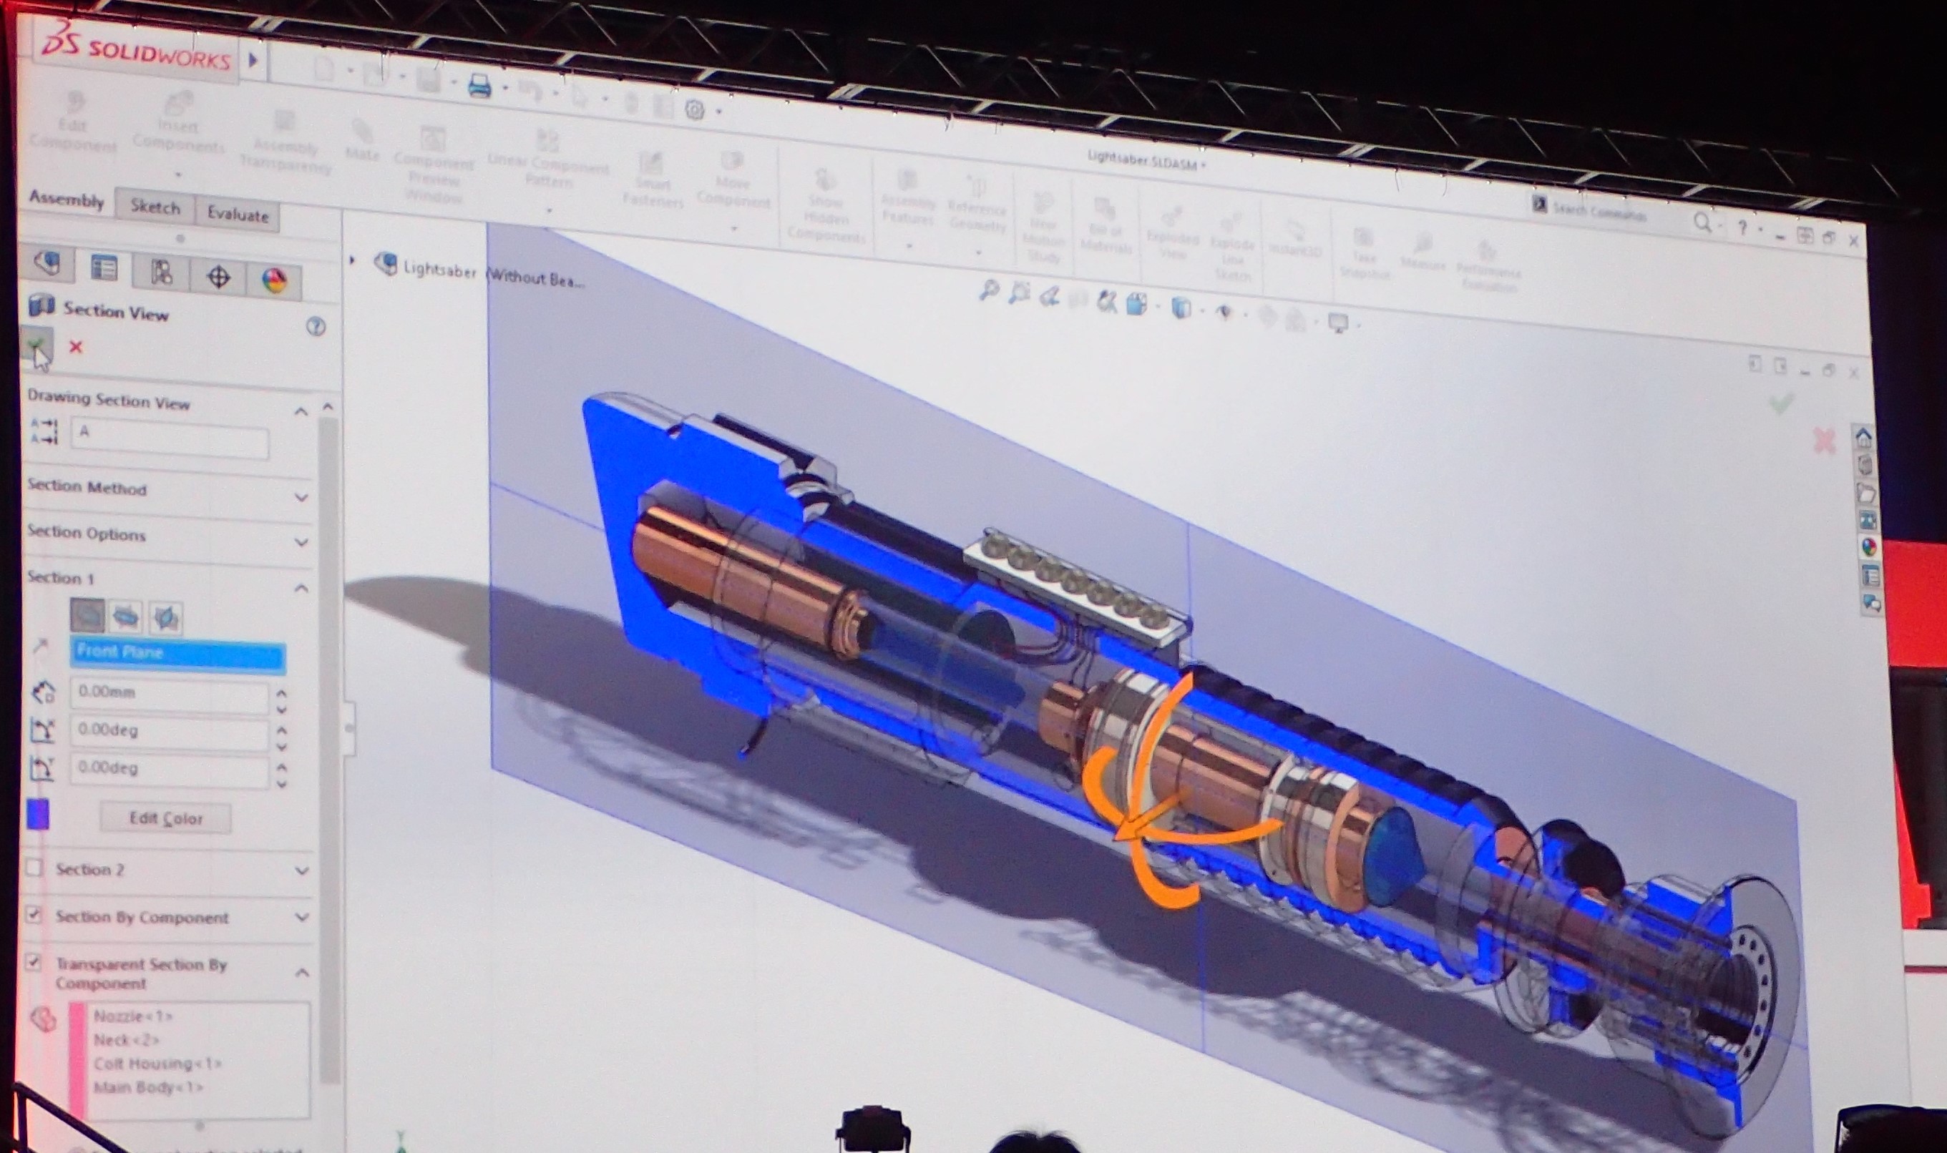This screenshot has height=1153, width=1947.
Task: Click the offset distance 0.00mm field
Action: click(169, 694)
